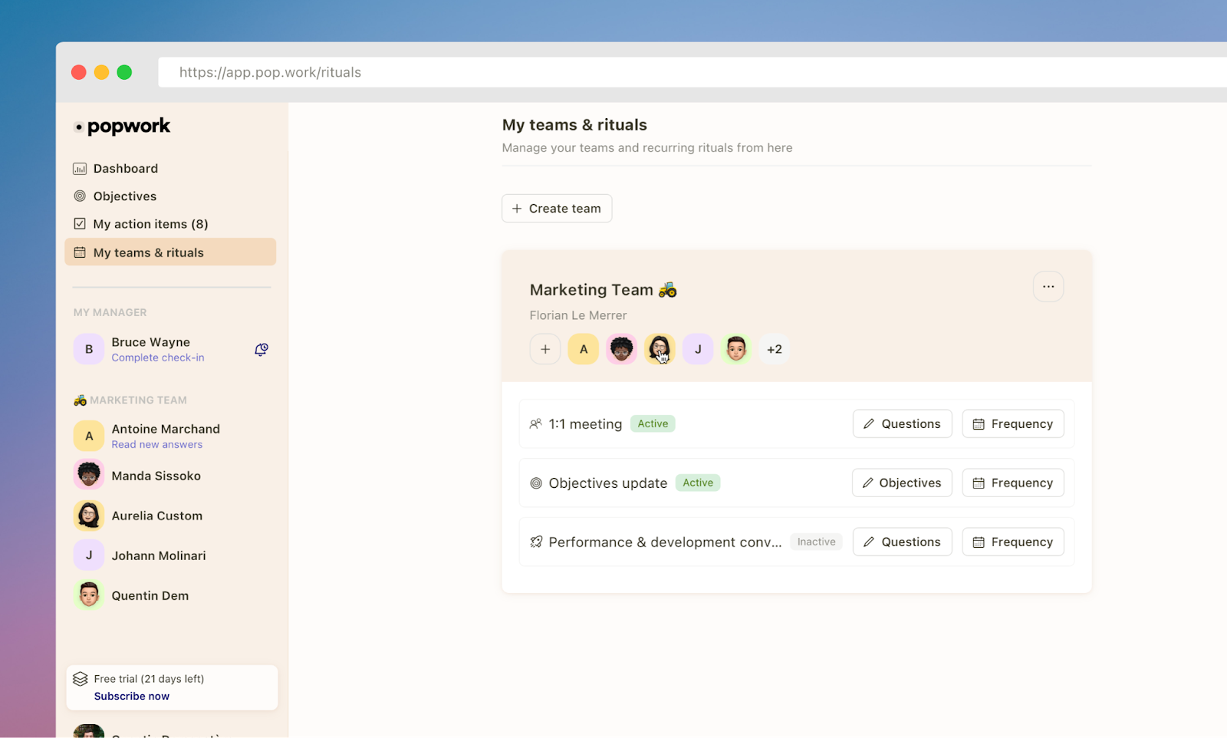Open Read new answers under Antoine Marchand
Viewport: 1227px width, 738px height.
156,444
